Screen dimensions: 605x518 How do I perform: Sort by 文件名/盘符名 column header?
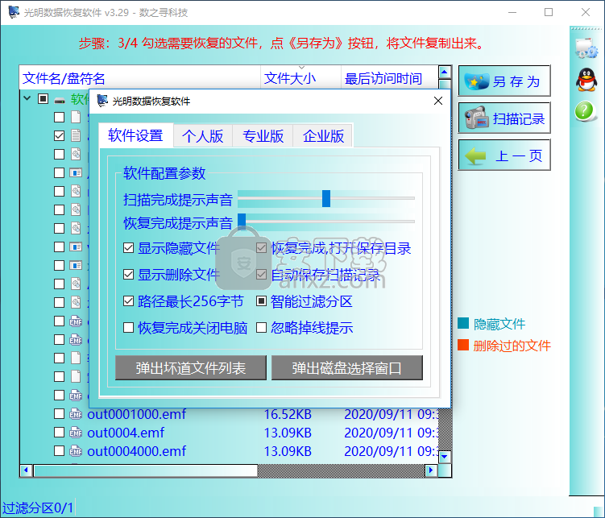click(x=140, y=78)
